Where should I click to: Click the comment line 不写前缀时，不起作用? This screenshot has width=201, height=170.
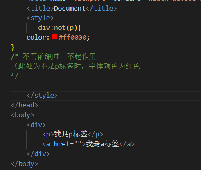click(x=54, y=56)
